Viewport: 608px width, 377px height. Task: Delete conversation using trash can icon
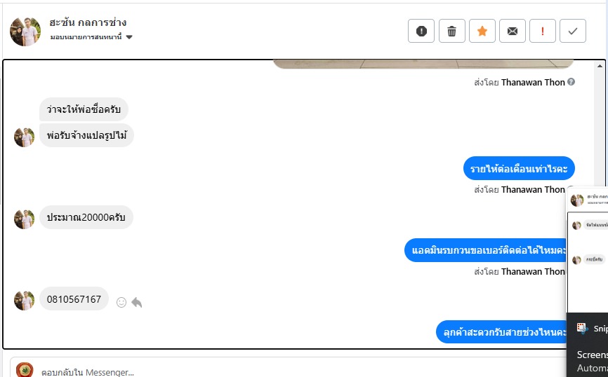point(451,31)
